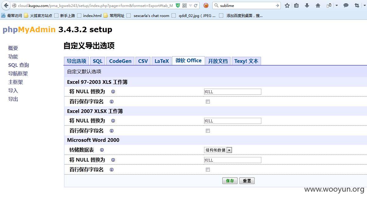Click the green shield security icon

178,5
